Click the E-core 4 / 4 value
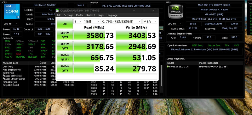 pos(16,34)
